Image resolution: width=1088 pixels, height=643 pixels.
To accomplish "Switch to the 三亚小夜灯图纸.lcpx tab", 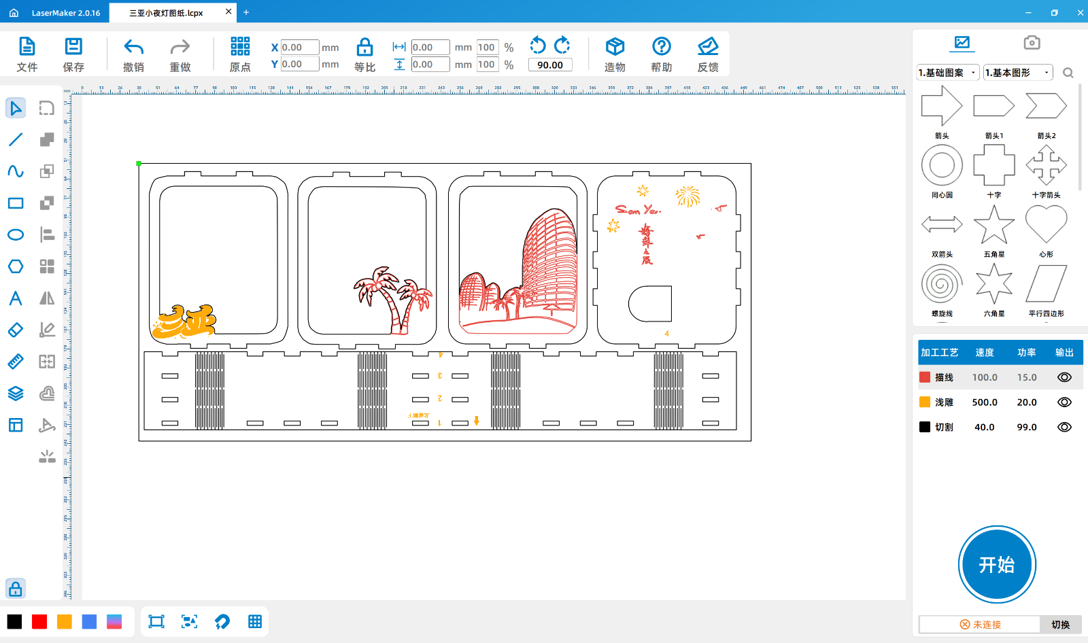I will (166, 12).
